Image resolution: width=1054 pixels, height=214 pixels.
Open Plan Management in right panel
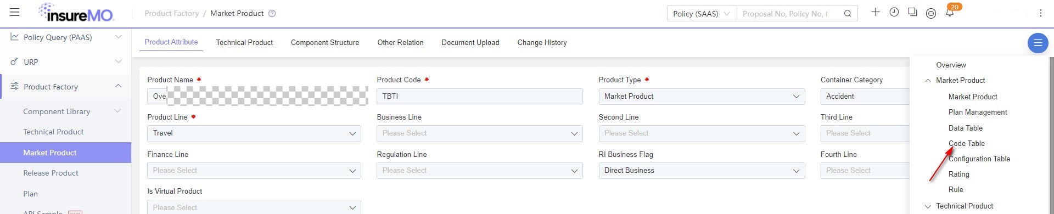(978, 112)
